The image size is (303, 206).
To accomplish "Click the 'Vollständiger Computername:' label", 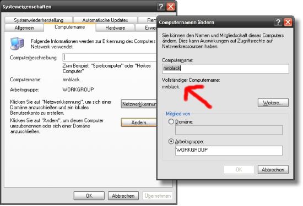I will (x=191, y=80).
